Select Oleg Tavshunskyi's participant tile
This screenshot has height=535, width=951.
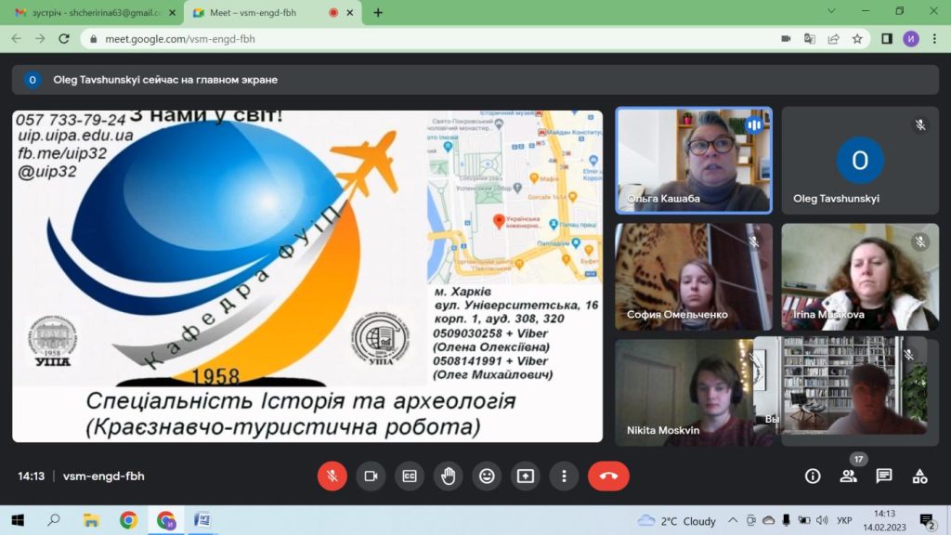coord(860,160)
